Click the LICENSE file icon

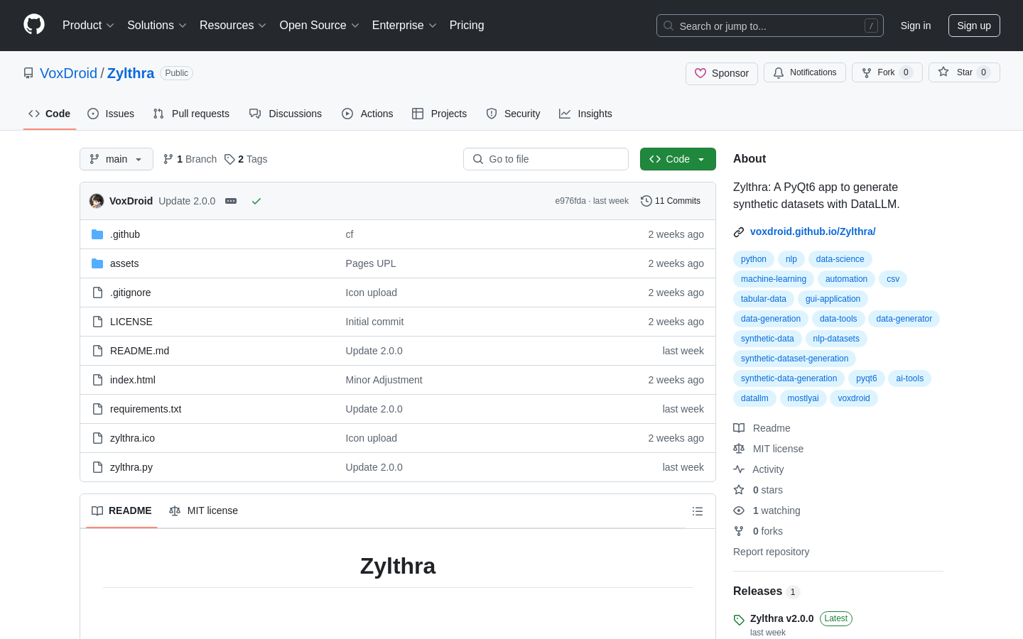click(x=97, y=322)
